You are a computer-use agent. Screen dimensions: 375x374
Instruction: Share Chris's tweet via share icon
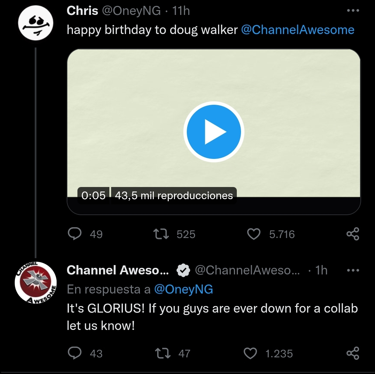[353, 234]
